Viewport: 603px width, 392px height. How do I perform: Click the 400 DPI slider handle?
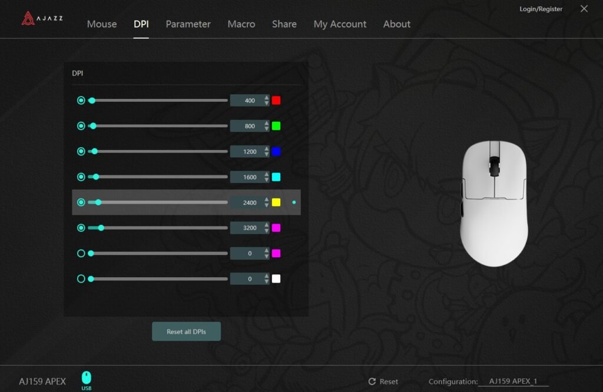coord(92,100)
